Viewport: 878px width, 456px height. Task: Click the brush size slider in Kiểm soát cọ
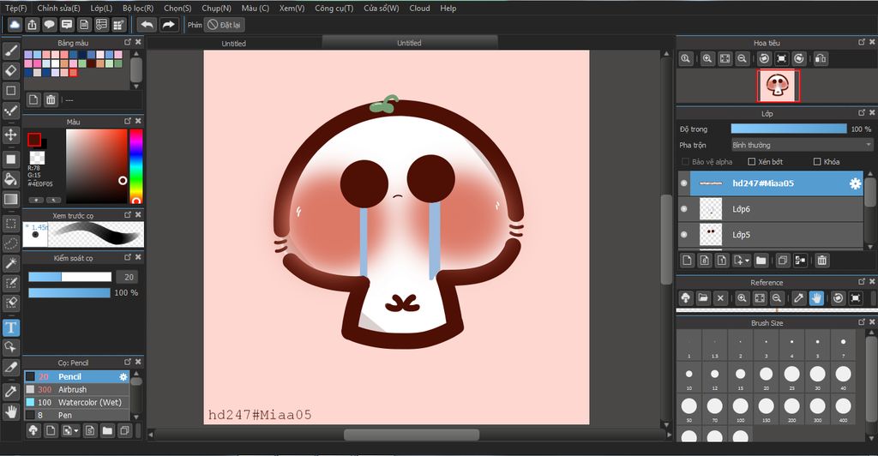pos(70,277)
